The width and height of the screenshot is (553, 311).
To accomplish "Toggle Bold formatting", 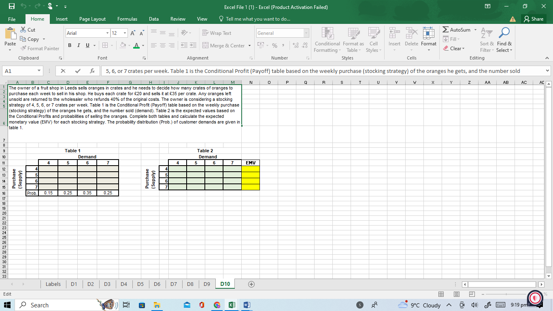I will (70, 46).
